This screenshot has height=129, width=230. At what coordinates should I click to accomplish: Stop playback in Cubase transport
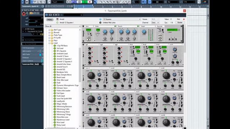(x=79, y=2)
